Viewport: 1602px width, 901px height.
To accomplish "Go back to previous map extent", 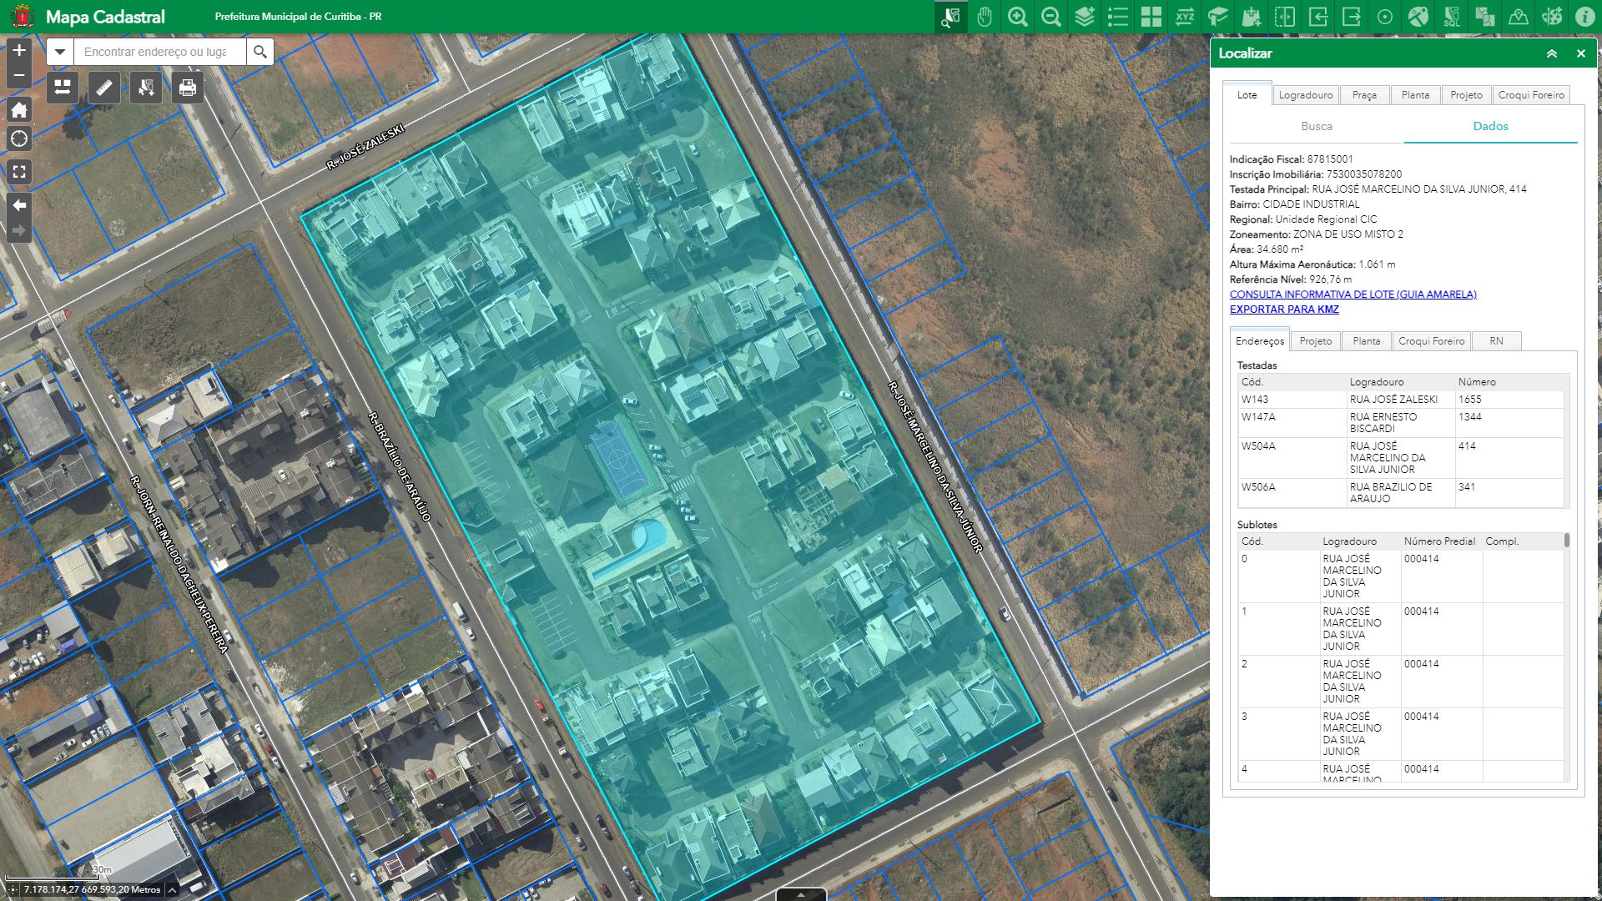I will click(x=19, y=205).
